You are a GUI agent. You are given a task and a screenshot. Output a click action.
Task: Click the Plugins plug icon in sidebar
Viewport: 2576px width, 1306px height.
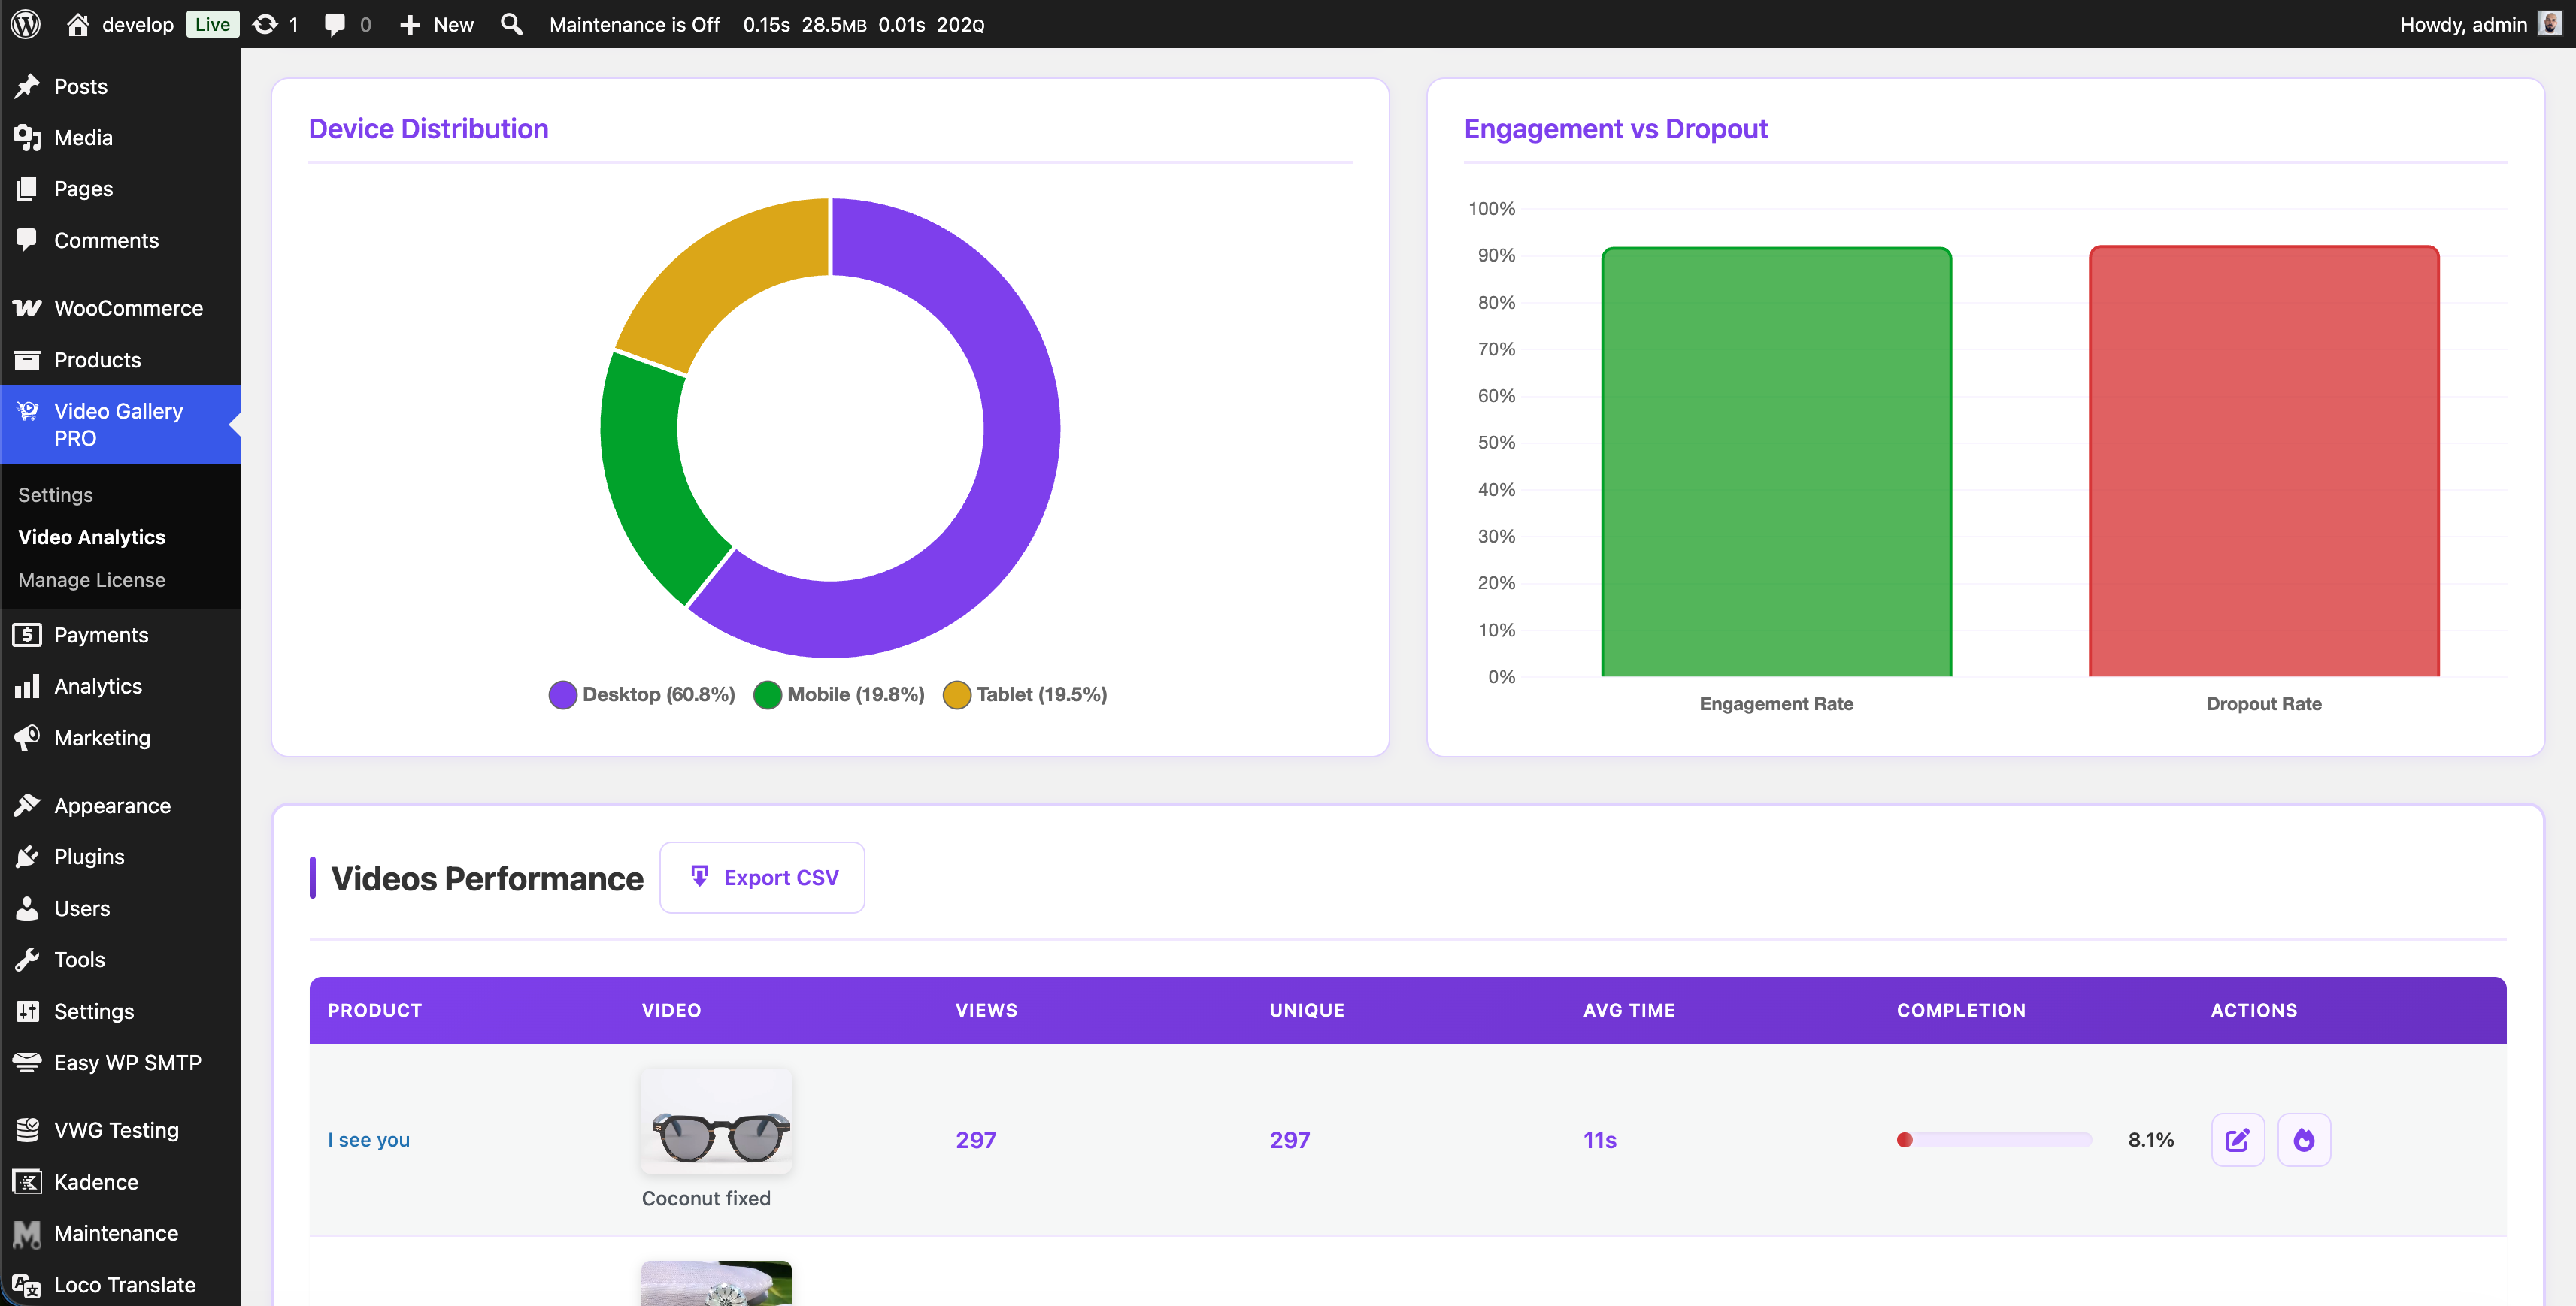(27, 857)
